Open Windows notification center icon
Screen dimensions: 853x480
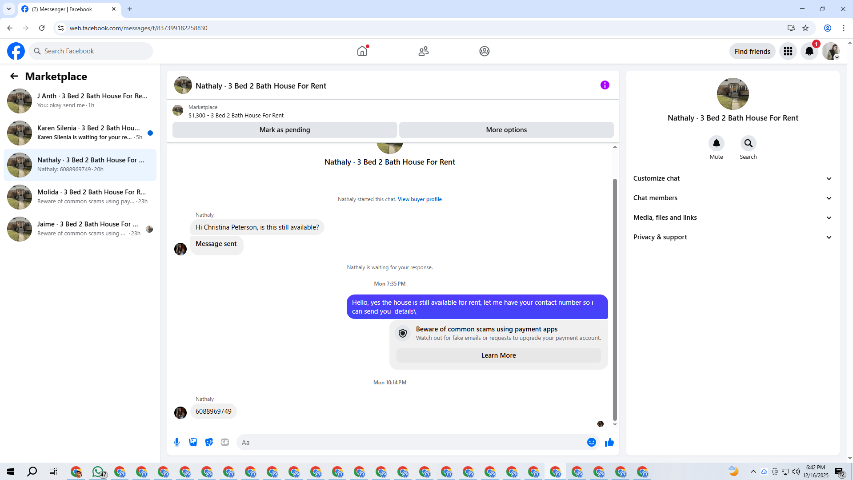click(x=840, y=472)
